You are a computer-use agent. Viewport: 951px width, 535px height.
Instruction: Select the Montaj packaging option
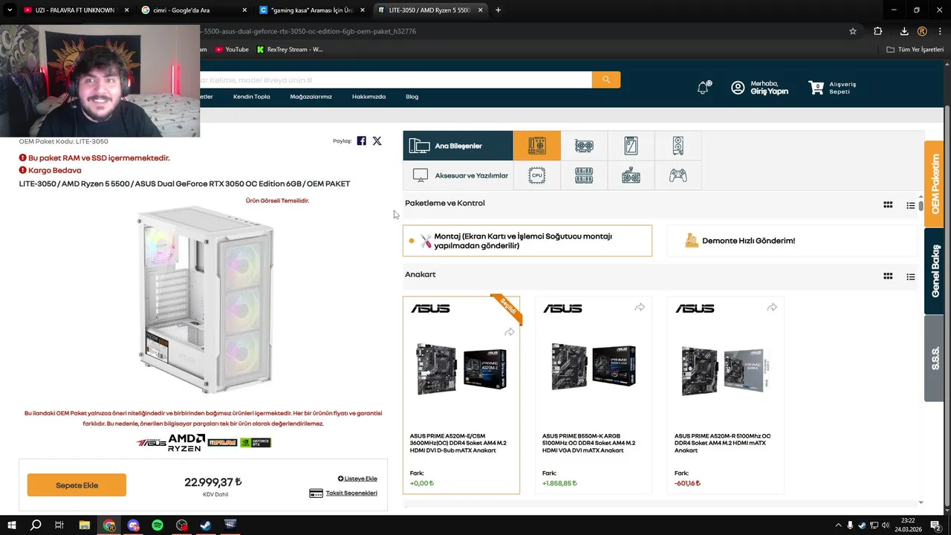click(x=528, y=241)
